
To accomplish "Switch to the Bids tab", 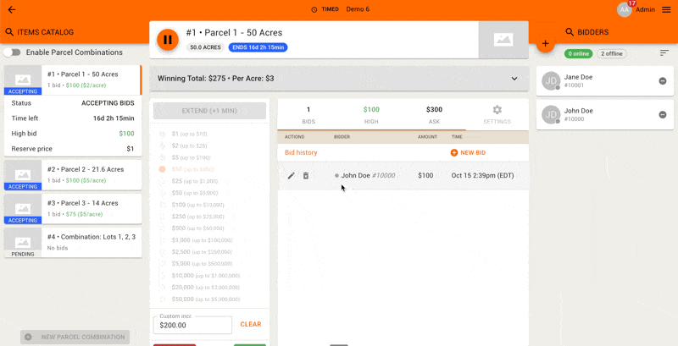I will point(308,115).
